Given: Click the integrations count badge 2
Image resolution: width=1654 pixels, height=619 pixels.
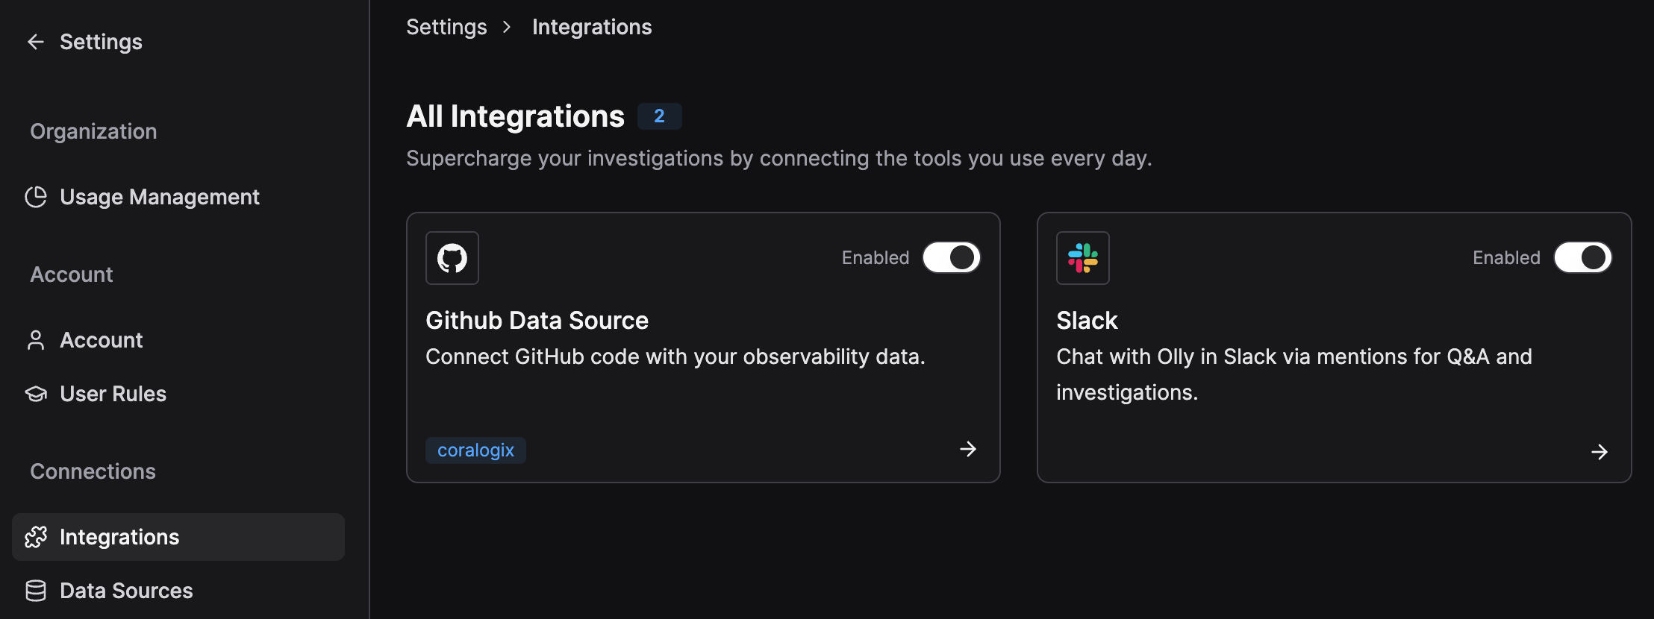Looking at the screenshot, I should tap(659, 116).
